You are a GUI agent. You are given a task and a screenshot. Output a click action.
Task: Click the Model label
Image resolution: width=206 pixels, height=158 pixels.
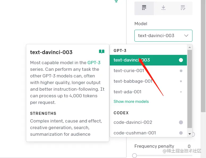point(141,24)
